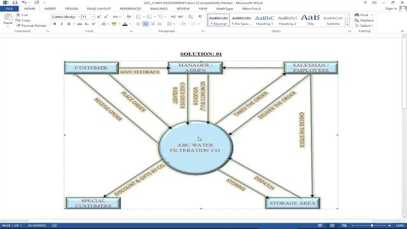Click the 25 WORDS count in status bar

pyautogui.click(x=37, y=225)
